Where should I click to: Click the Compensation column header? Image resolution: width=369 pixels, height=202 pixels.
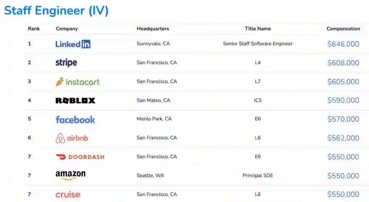343,29
